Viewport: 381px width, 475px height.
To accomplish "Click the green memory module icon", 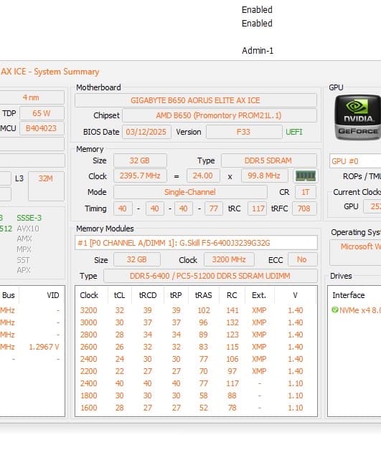I will click(306, 176).
